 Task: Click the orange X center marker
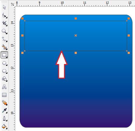click(x=76, y=35)
